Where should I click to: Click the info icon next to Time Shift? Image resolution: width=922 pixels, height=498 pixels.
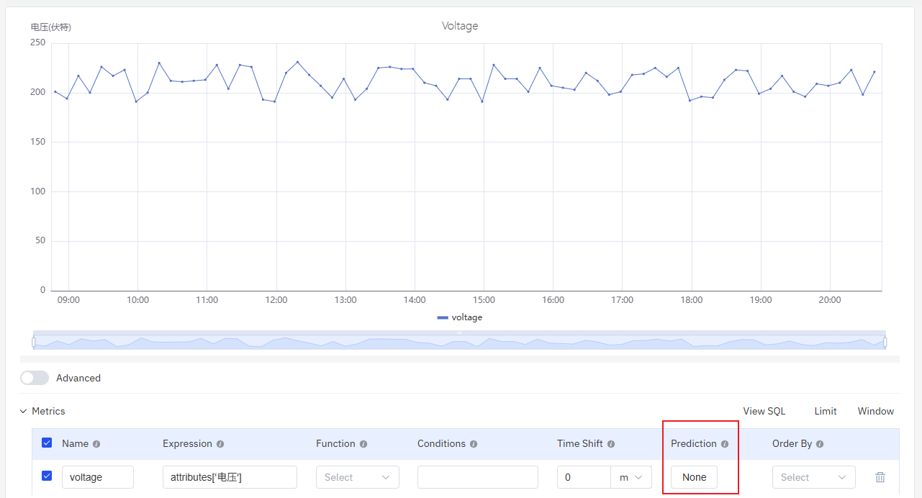coord(611,443)
